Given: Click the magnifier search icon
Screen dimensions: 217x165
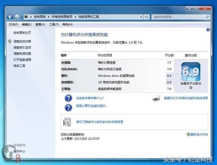Looking at the screenshot, I should pyautogui.click(x=207, y=17).
